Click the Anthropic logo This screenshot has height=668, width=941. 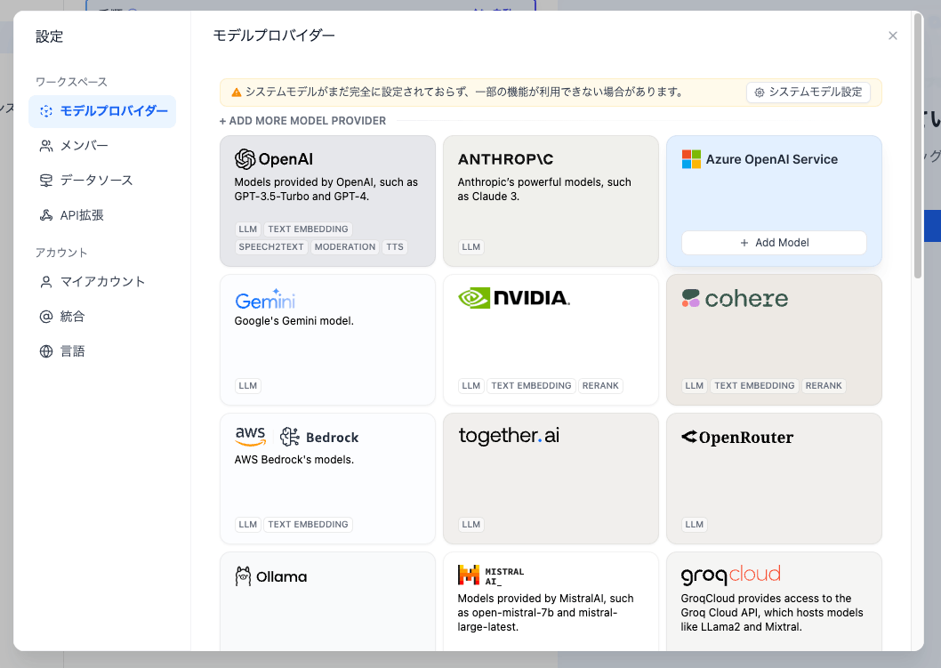coord(505,159)
